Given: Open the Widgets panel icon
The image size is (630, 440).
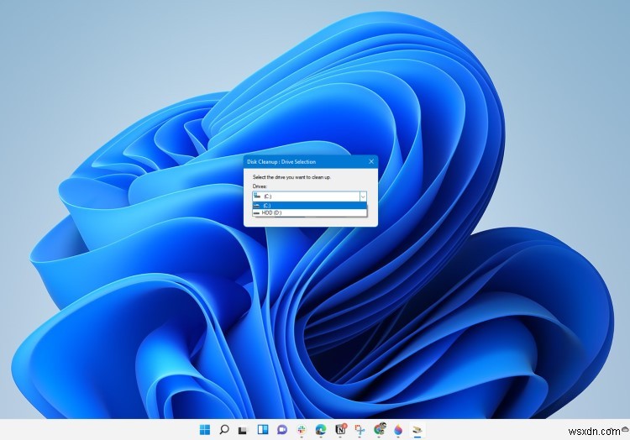Looking at the screenshot, I should click(263, 430).
